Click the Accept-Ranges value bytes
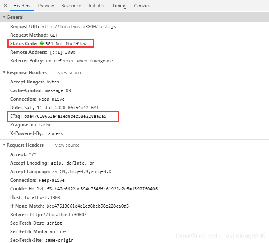 pyautogui.click(x=53, y=82)
